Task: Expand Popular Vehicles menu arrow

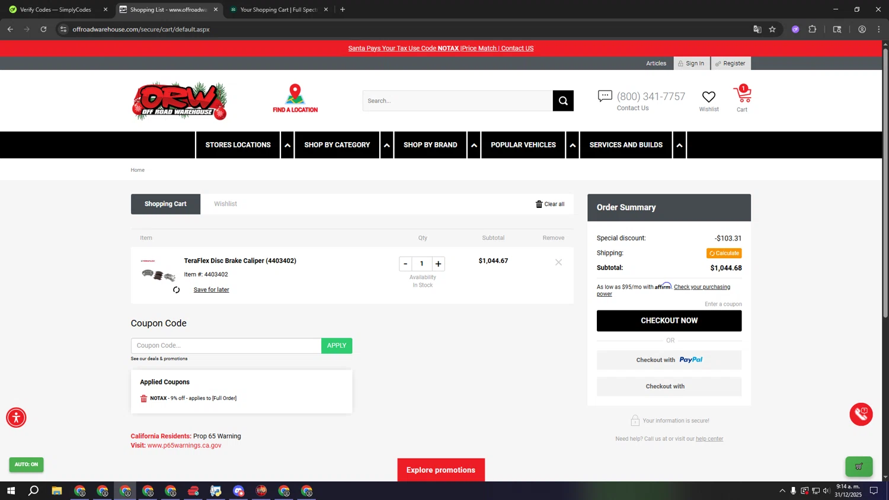Action: coord(573,145)
